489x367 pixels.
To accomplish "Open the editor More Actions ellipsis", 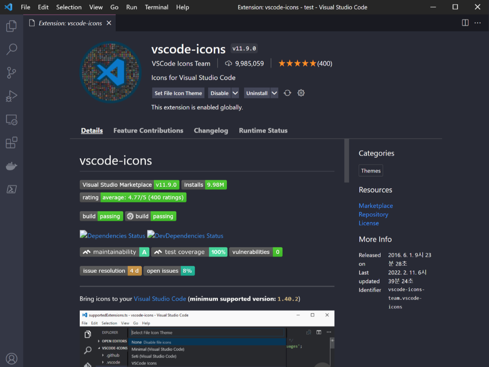I will pyautogui.click(x=477, y=23).
